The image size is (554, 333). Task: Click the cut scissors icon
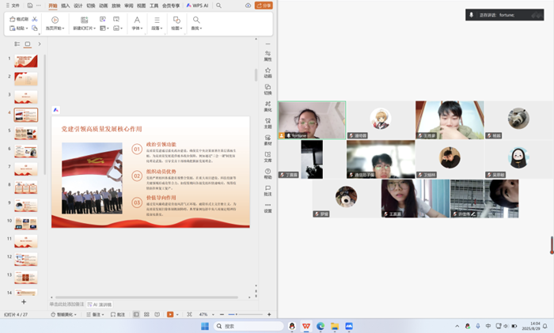[x=35, y=19]
